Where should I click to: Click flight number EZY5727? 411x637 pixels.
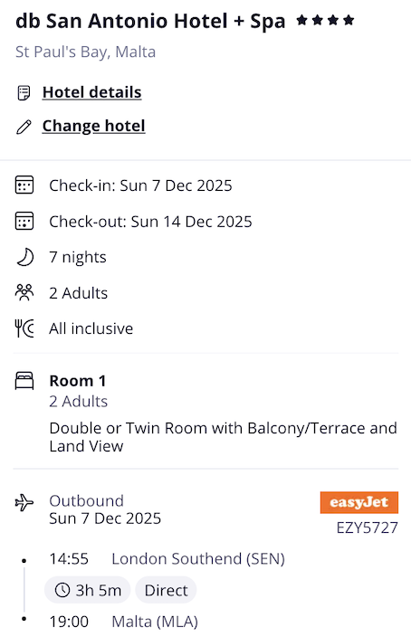coord(368,528)
